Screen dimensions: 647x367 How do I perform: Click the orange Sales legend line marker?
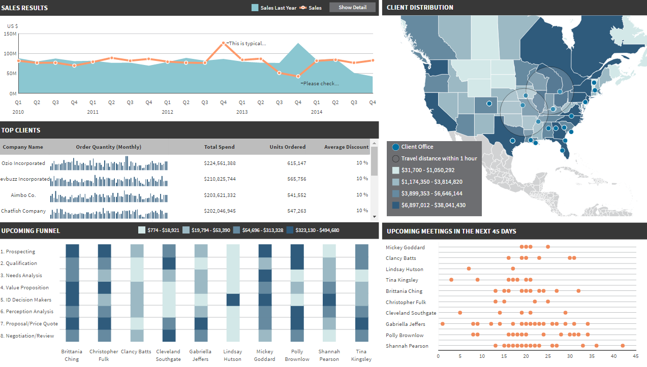[302, 8]
